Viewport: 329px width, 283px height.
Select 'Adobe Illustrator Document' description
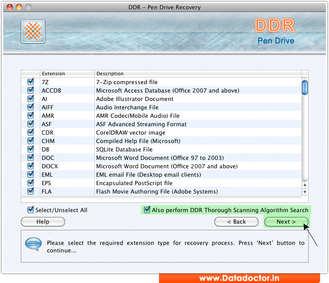135,99
